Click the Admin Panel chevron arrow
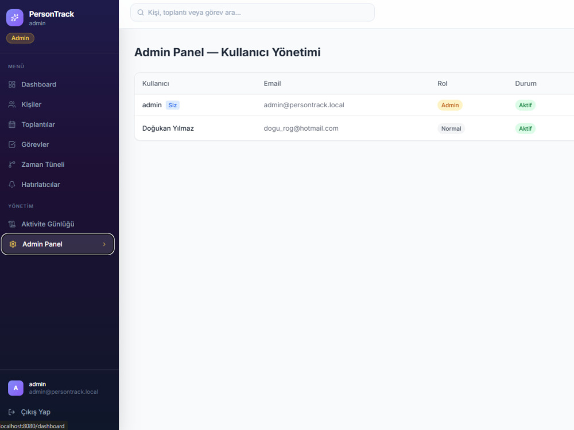The width and height of the screenshot is (574, 430). click(x=104, y=244)
